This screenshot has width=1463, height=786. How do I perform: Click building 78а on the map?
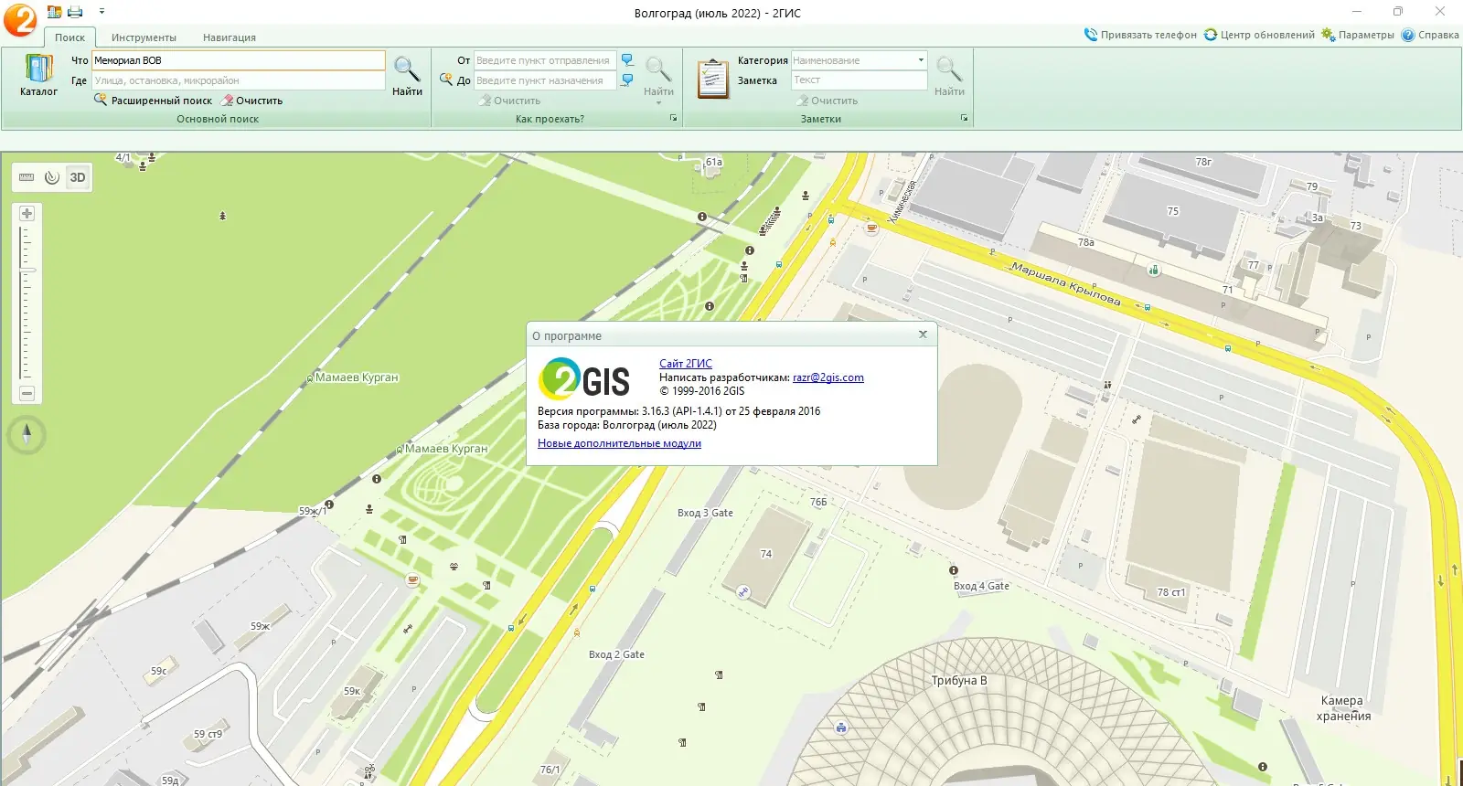pyautogui.click(x=1085, y=242)
